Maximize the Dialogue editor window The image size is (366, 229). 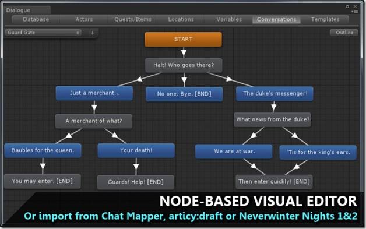pos(347,6)
